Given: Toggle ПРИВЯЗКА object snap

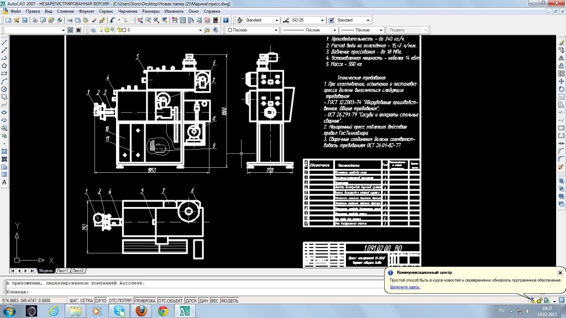Looking at the screenshot, I should coord(145,301).
